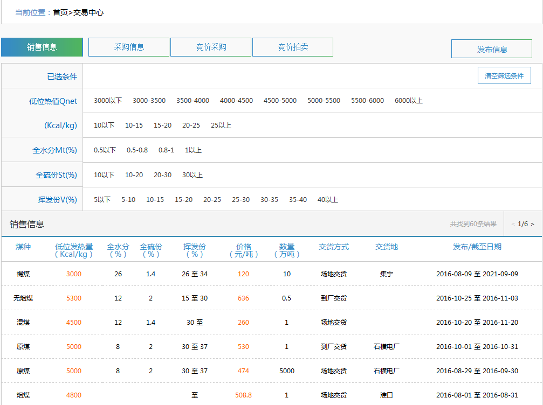543x405 pixels.
Task: Click the 销售信息 tab
Action: 42,47
